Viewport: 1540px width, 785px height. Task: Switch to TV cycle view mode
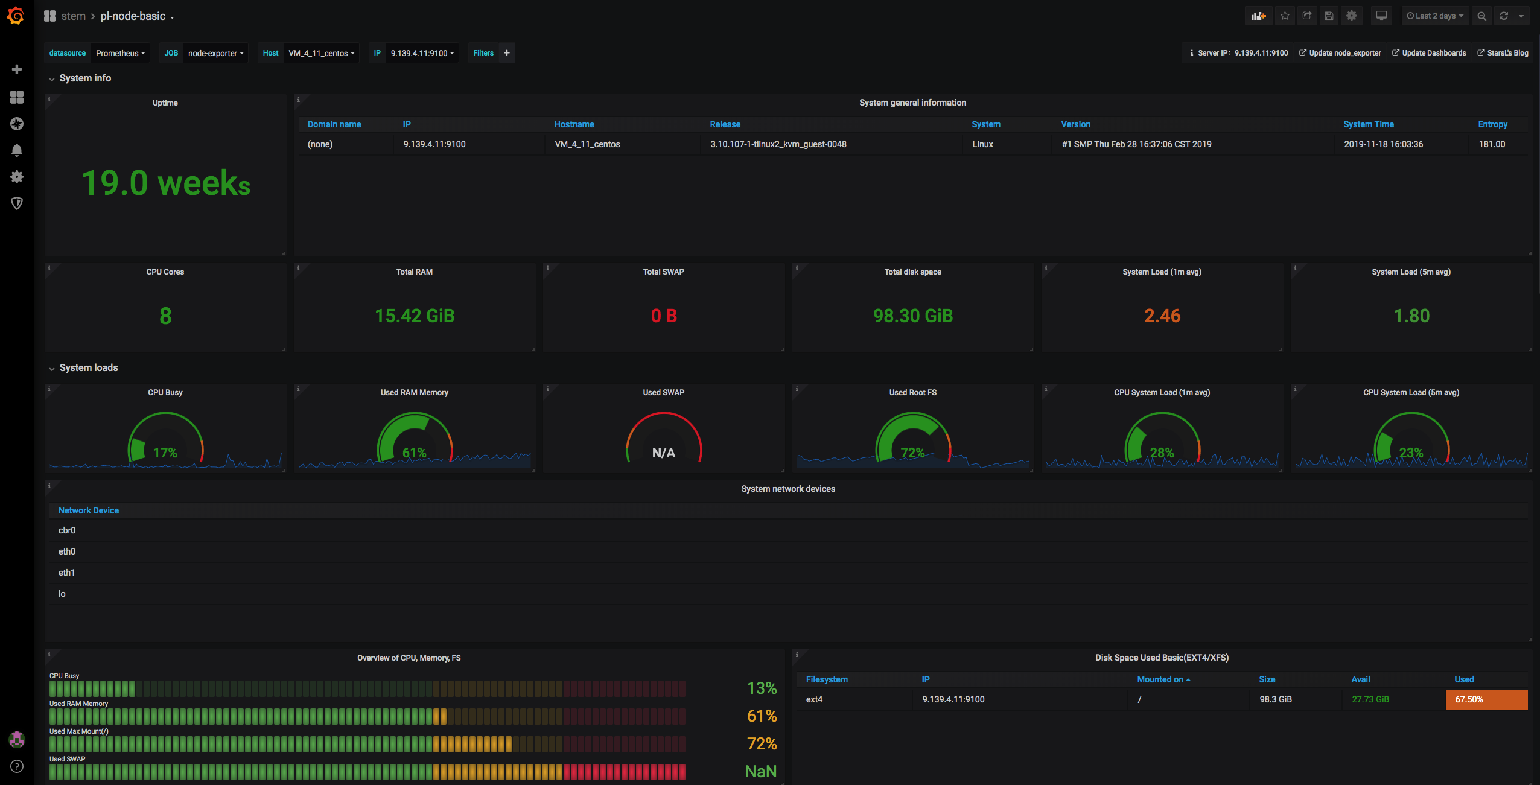click(1381, 16)
